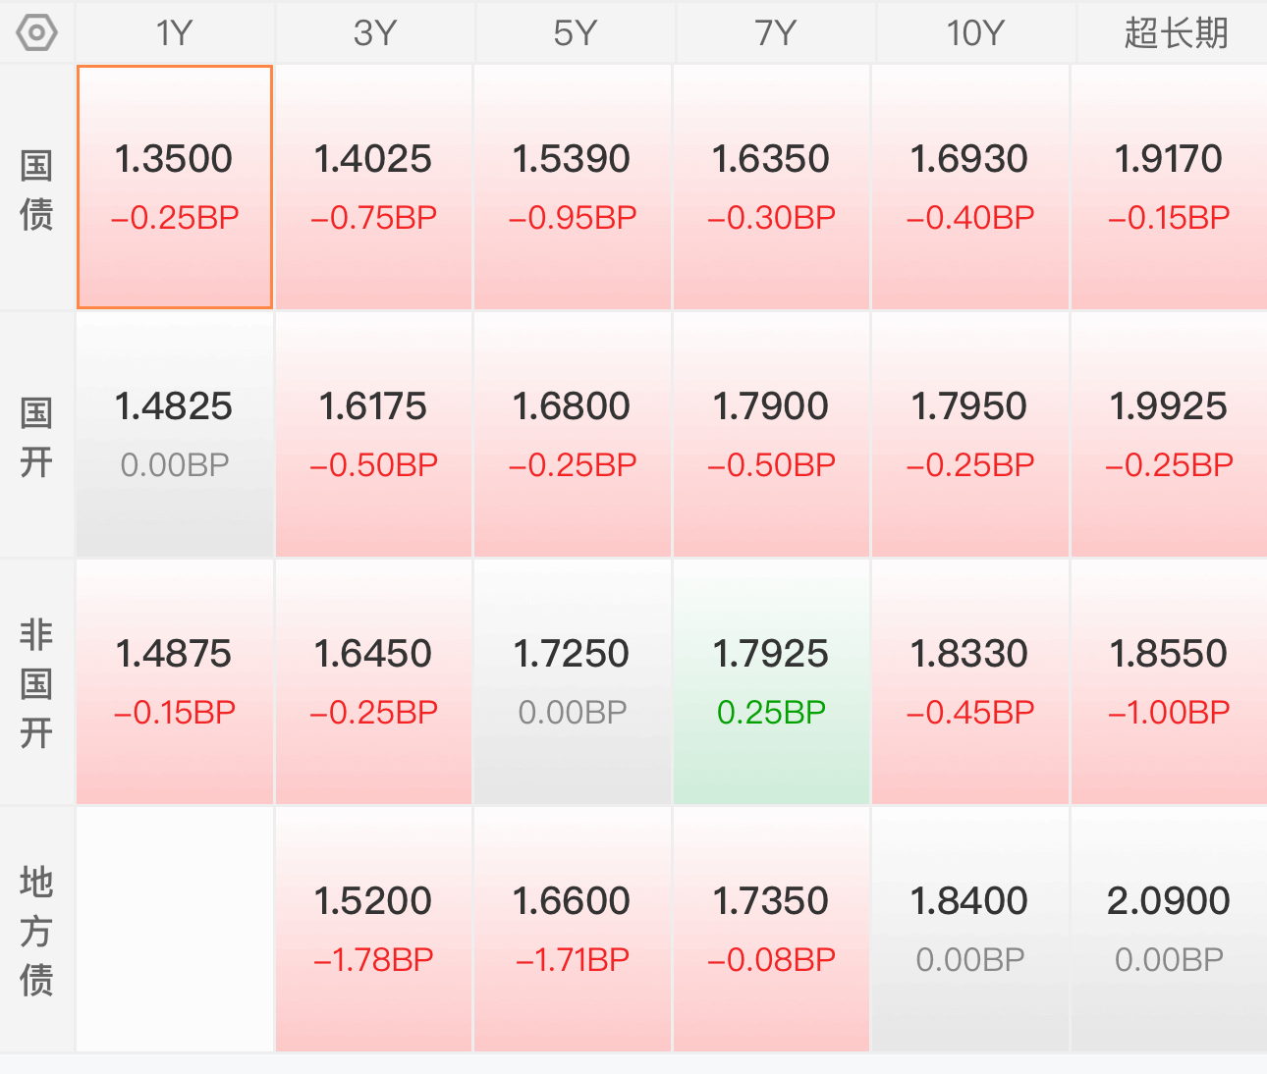Select the 国开 row label
The height and width of the screenshot is (1074, 1267).
tap(37, 436)
